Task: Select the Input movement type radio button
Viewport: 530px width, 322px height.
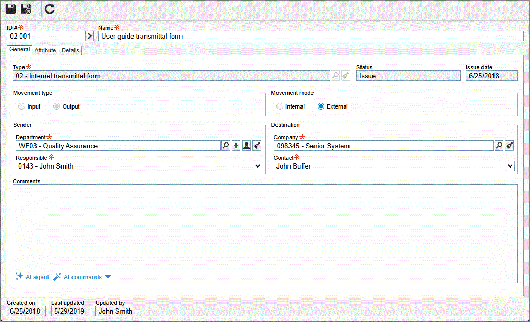Action: [x=22, y=106]
